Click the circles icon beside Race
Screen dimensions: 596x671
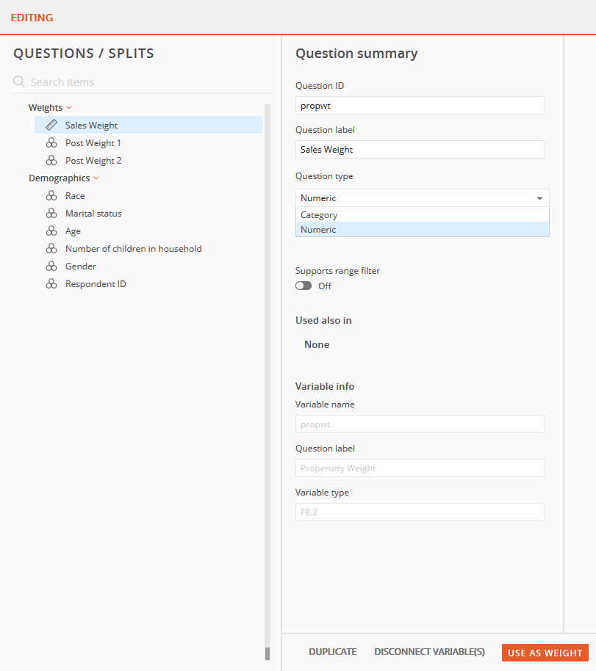pos(51,195)
